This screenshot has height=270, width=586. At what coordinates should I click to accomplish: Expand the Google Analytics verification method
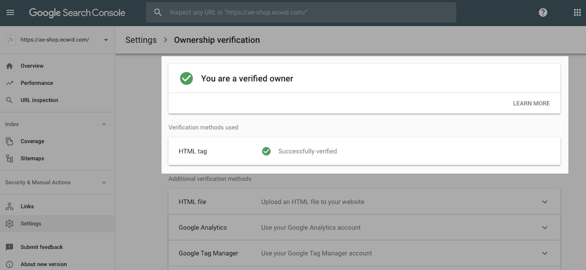545,227
